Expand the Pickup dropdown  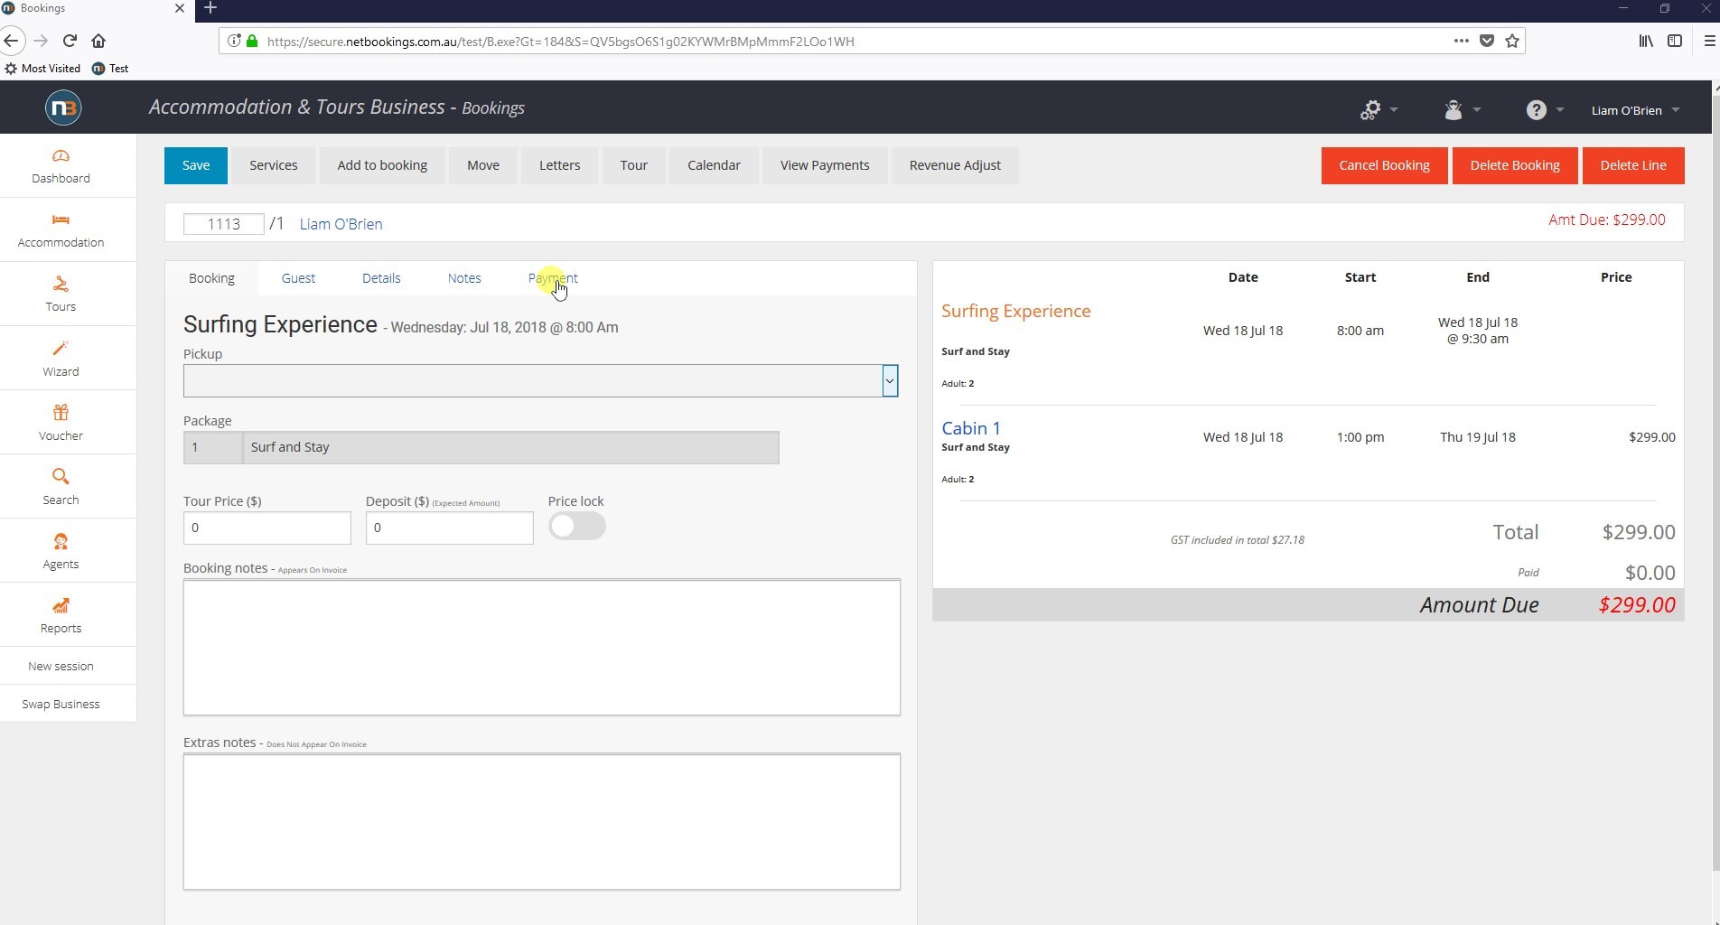[890, 381]
